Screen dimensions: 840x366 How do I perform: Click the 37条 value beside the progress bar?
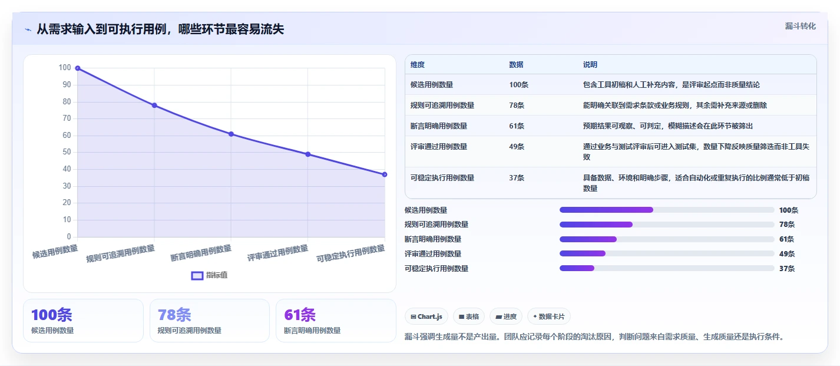[787, 269]
